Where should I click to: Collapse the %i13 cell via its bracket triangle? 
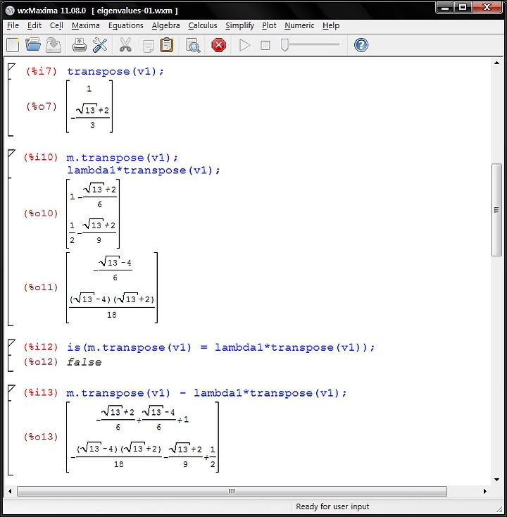[x=11, y=388]
